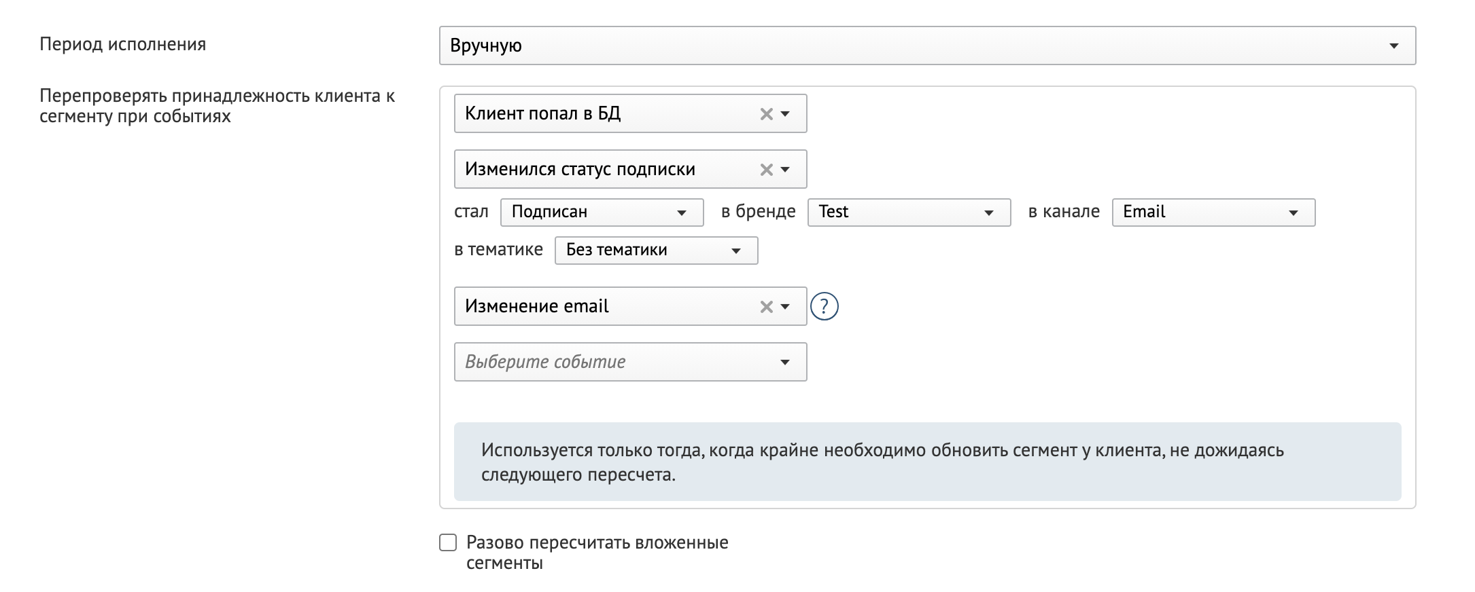Open the Test brand dropdown
The width and height of the screenshot is (1475, 592).
(x=909, y=212)
